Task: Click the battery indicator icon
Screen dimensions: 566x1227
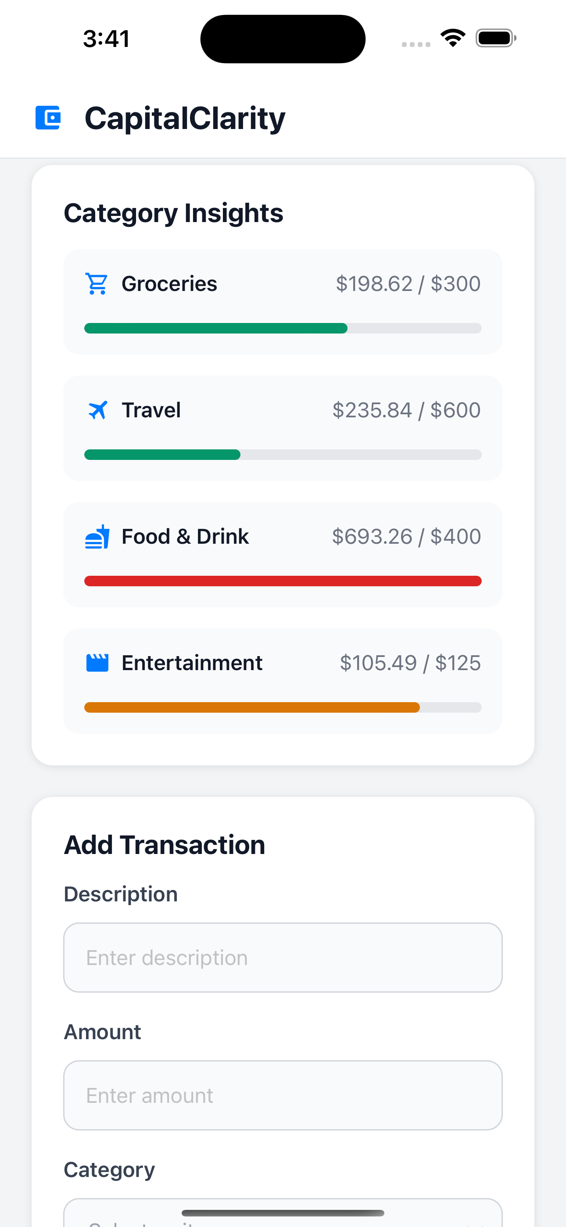Action: click(x=495, y=38)
